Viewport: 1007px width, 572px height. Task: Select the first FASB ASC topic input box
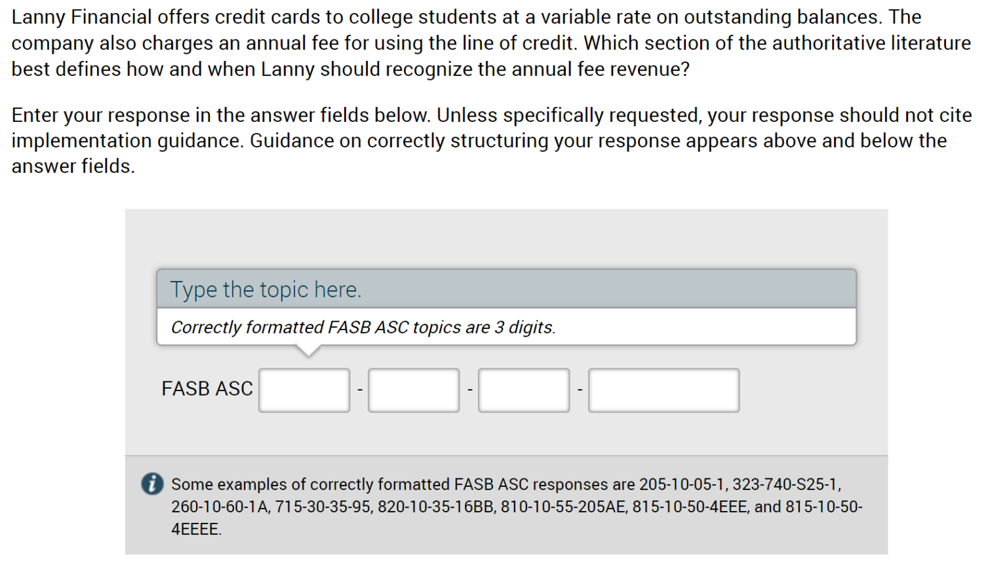304,390
